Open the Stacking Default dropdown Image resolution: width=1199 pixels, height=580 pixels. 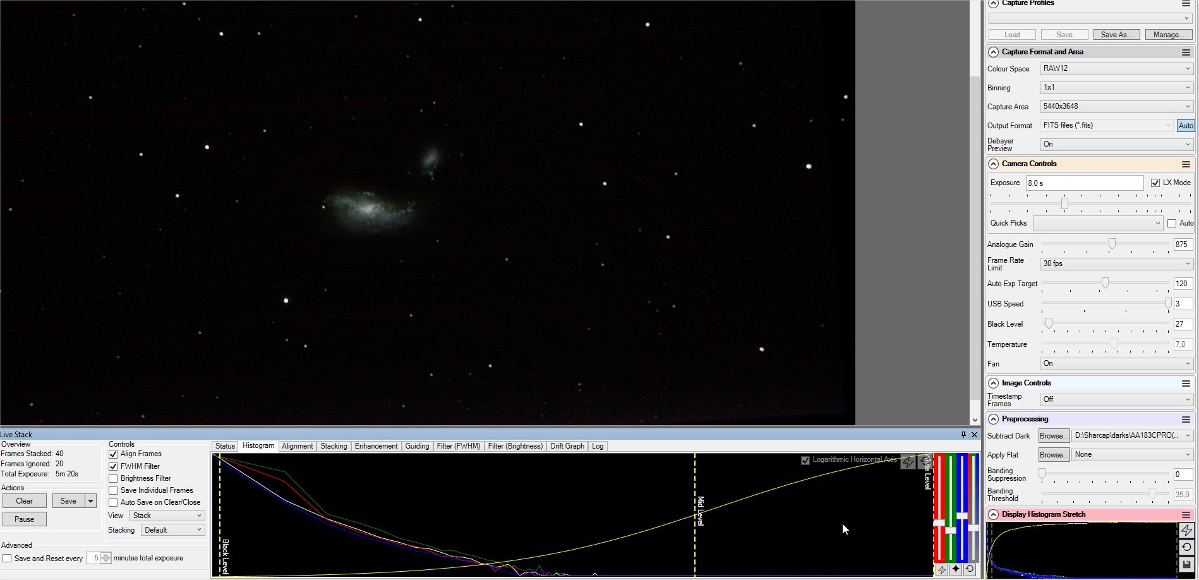point(173,530)
